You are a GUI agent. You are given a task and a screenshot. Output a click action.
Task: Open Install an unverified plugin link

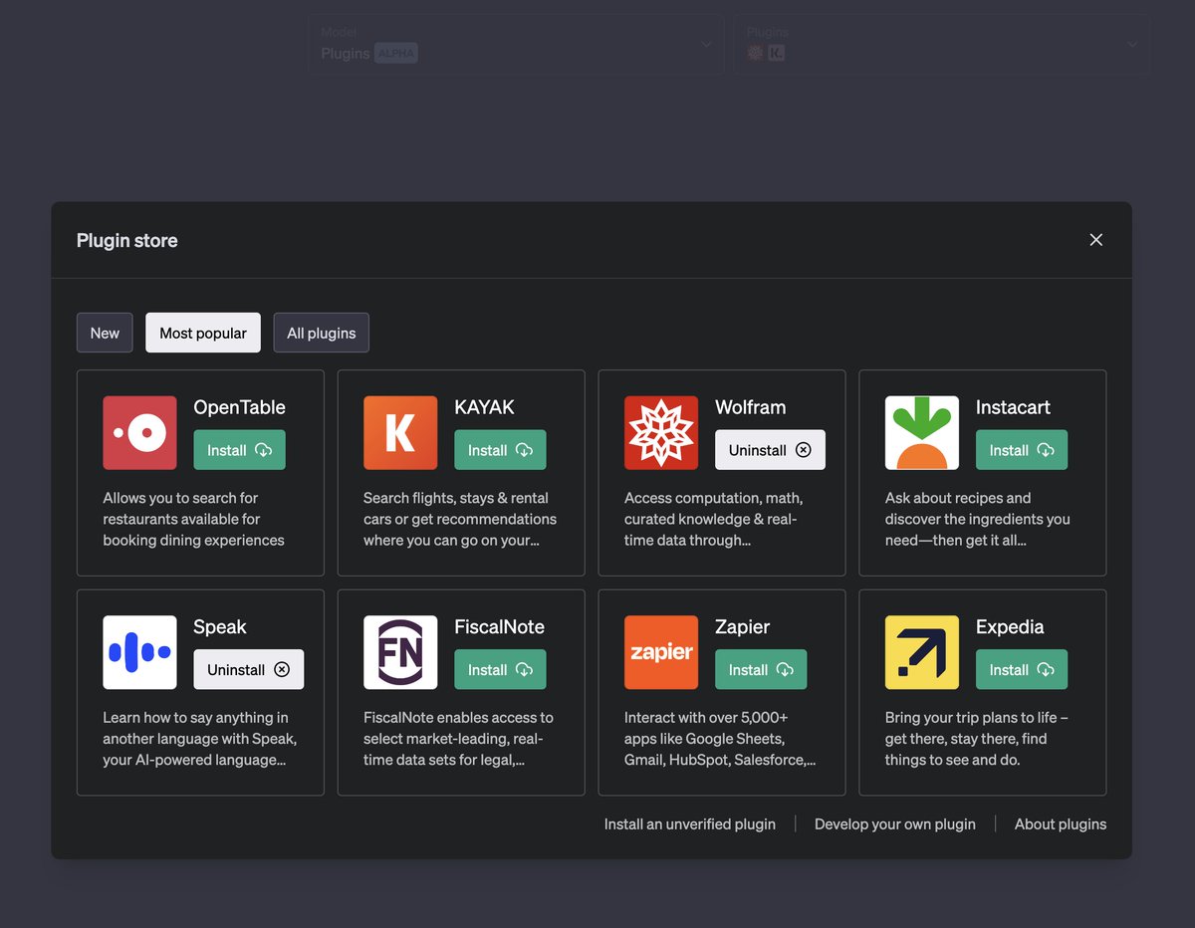[x=690, y=823]
